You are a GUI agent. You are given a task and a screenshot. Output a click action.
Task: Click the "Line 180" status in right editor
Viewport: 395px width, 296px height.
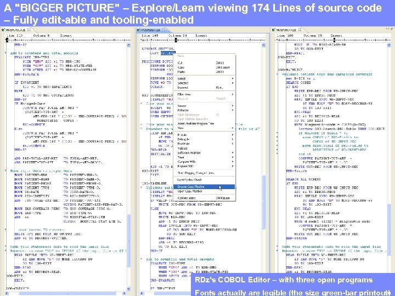[x=285, y=36]
